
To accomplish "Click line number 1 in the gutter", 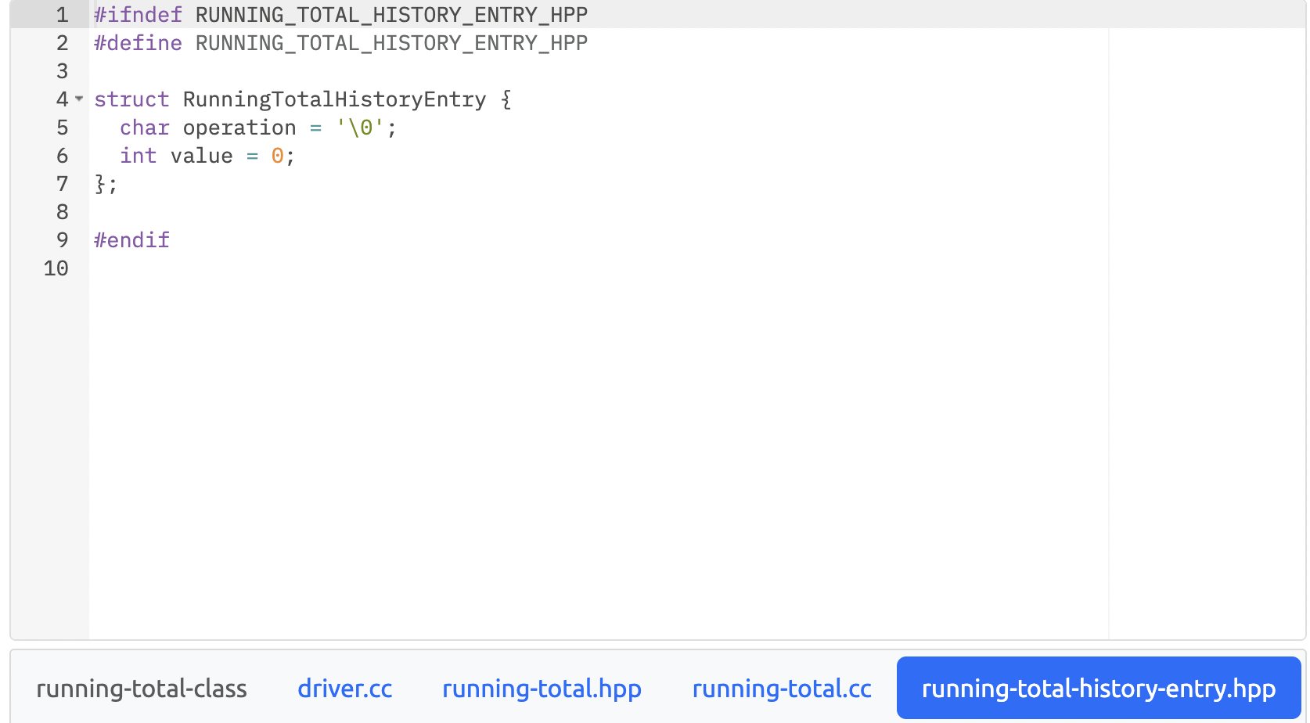I will pyautogui.click(x=61, y=14).
